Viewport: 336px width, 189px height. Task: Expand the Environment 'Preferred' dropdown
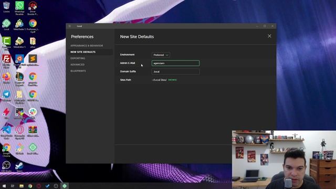pyautogui.click(x=161, y=55)
